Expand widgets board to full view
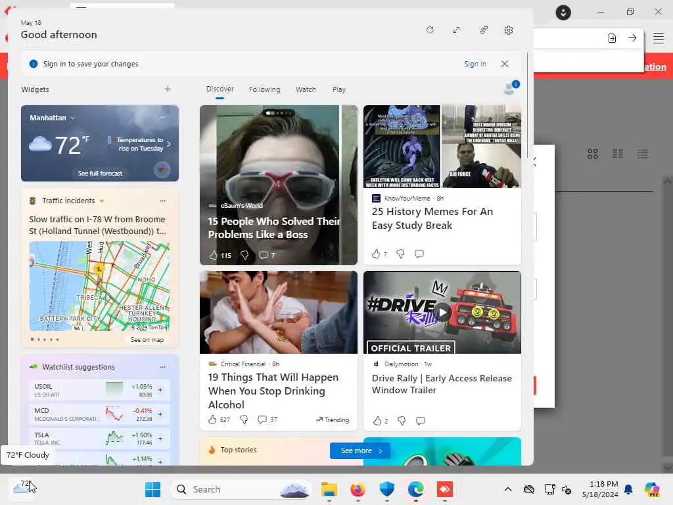The image size is (673, 505). click(x=456, y=30)
